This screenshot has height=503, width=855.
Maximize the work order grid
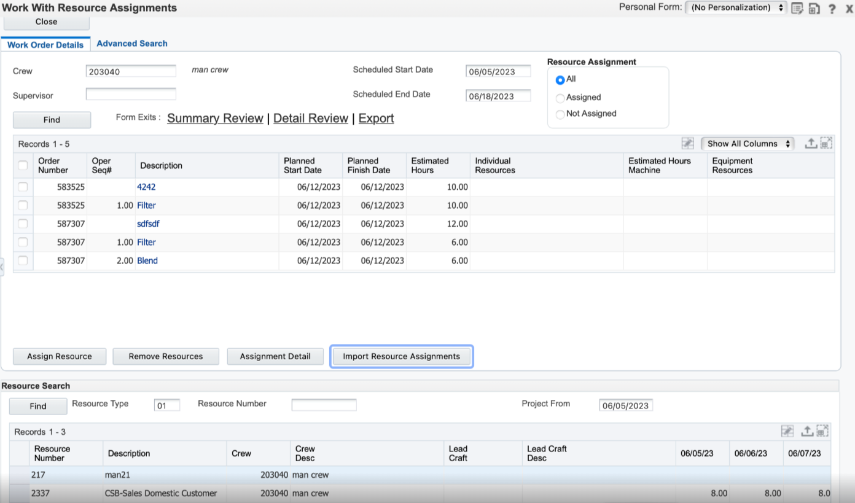coord(826,144)
